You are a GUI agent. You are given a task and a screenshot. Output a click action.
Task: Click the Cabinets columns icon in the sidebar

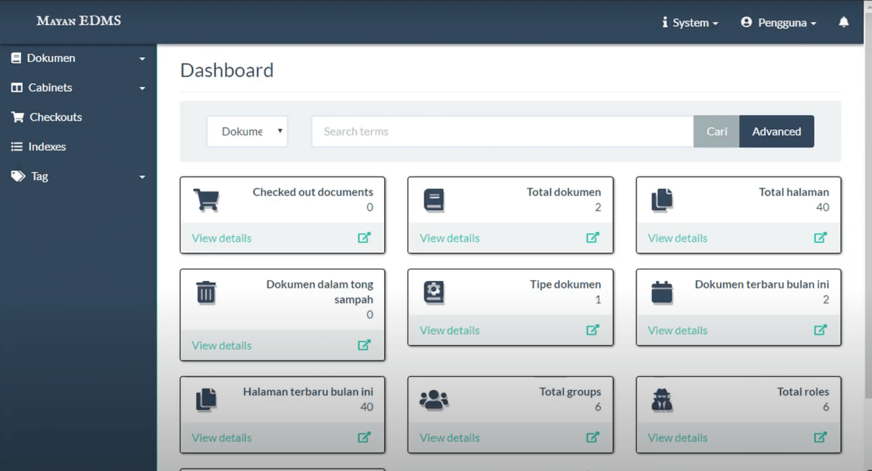(17, 88)
